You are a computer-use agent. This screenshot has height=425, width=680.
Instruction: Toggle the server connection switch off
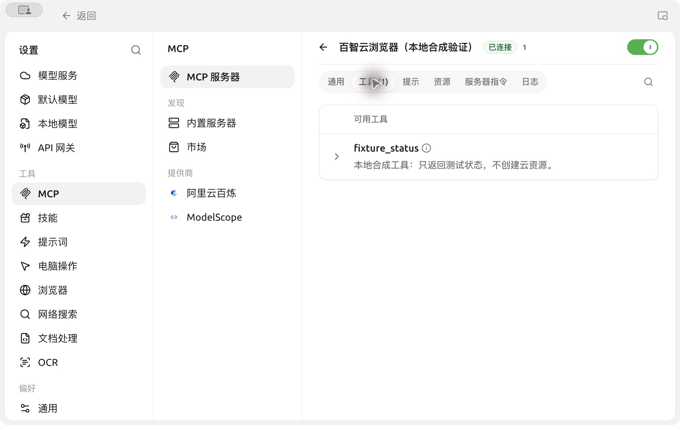642,47
